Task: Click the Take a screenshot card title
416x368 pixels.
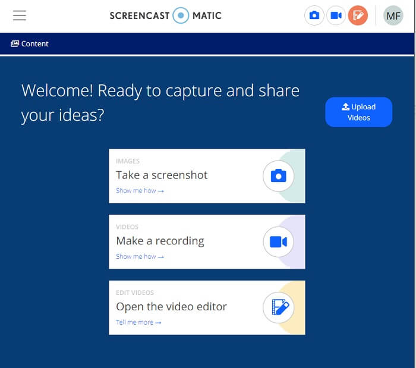Action: coord(162,175)
